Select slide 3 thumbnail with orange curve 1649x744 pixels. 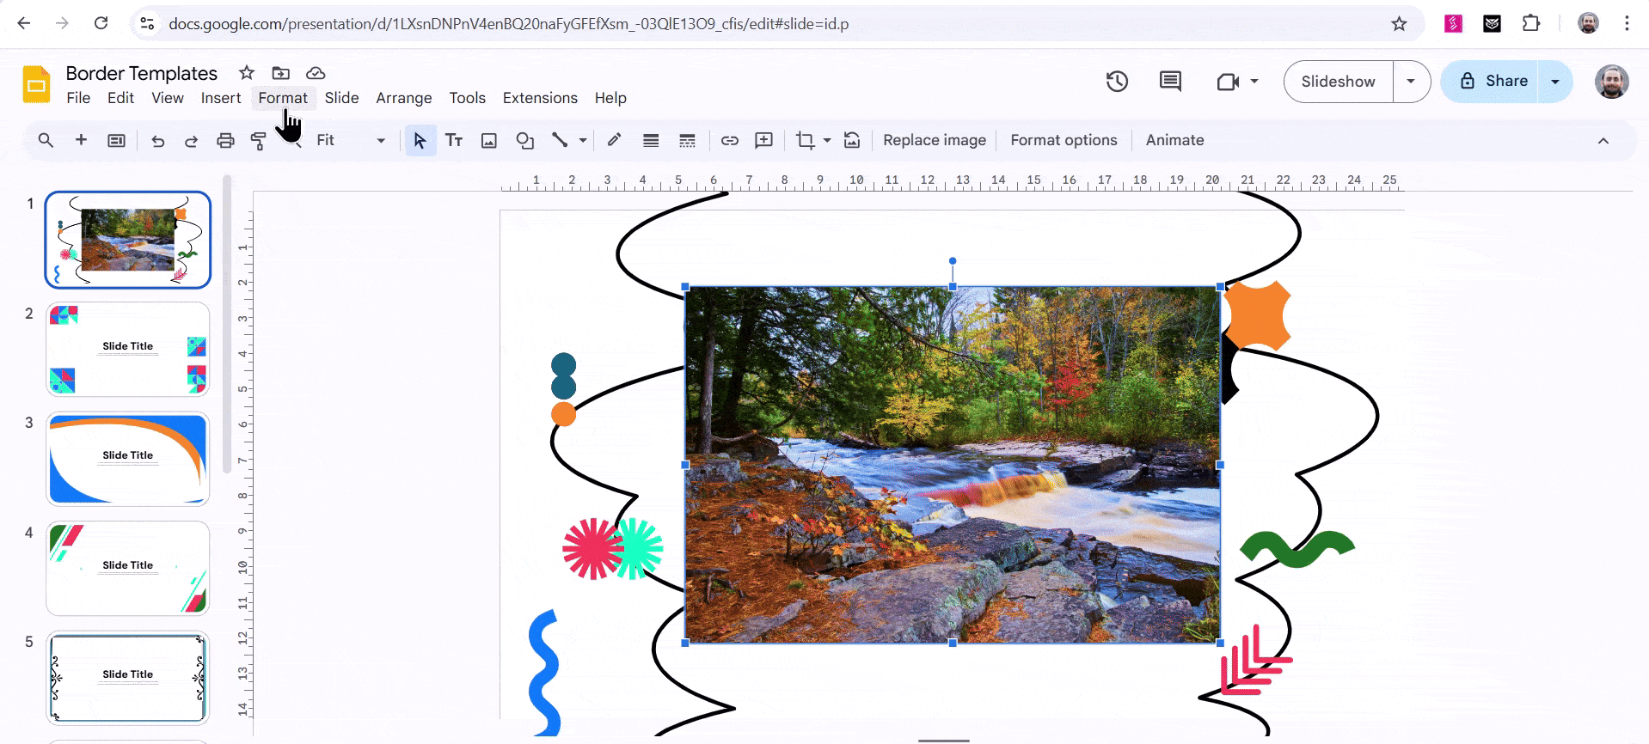click(128, 459)
